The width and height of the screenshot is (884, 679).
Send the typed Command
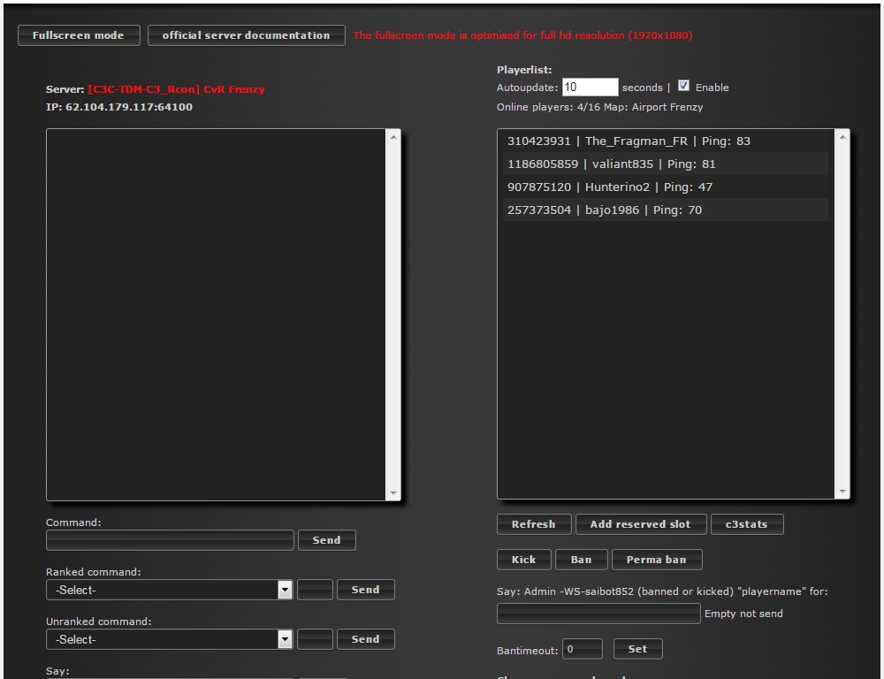(x=326, y=540)
